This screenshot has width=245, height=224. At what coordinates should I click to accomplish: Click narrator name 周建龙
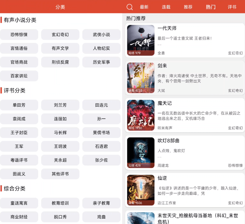pyautogui.click(x=163, y=165)
